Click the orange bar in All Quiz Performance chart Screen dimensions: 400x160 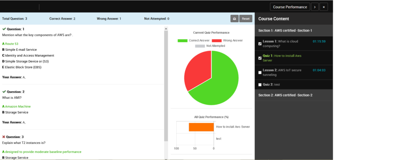click(201, 127)
